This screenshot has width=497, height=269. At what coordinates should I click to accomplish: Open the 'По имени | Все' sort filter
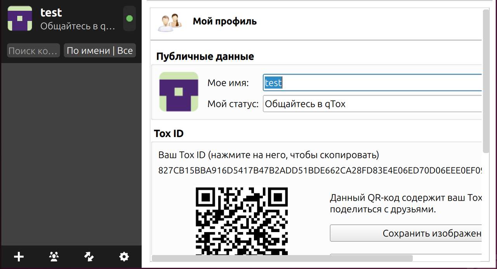coord(100,50)
